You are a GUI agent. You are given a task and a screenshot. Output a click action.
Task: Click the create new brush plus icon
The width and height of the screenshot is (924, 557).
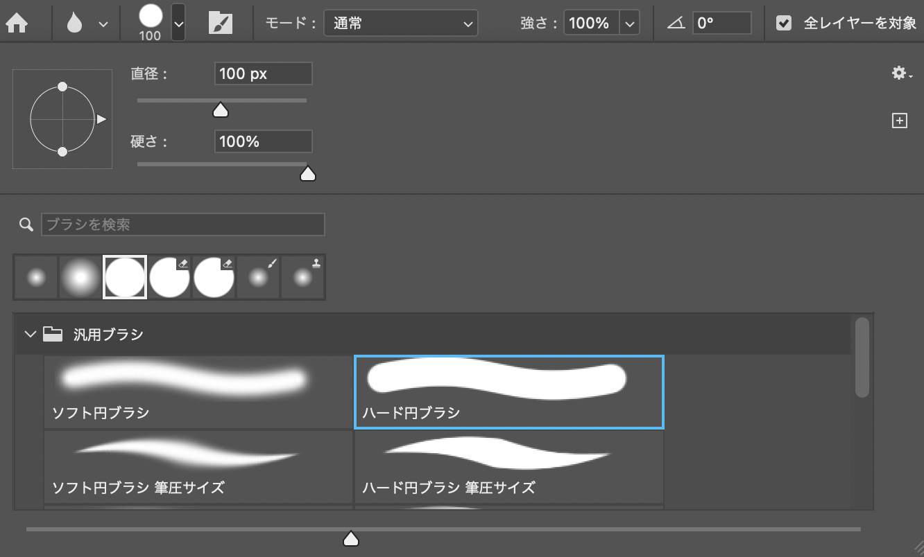point(900,121)
